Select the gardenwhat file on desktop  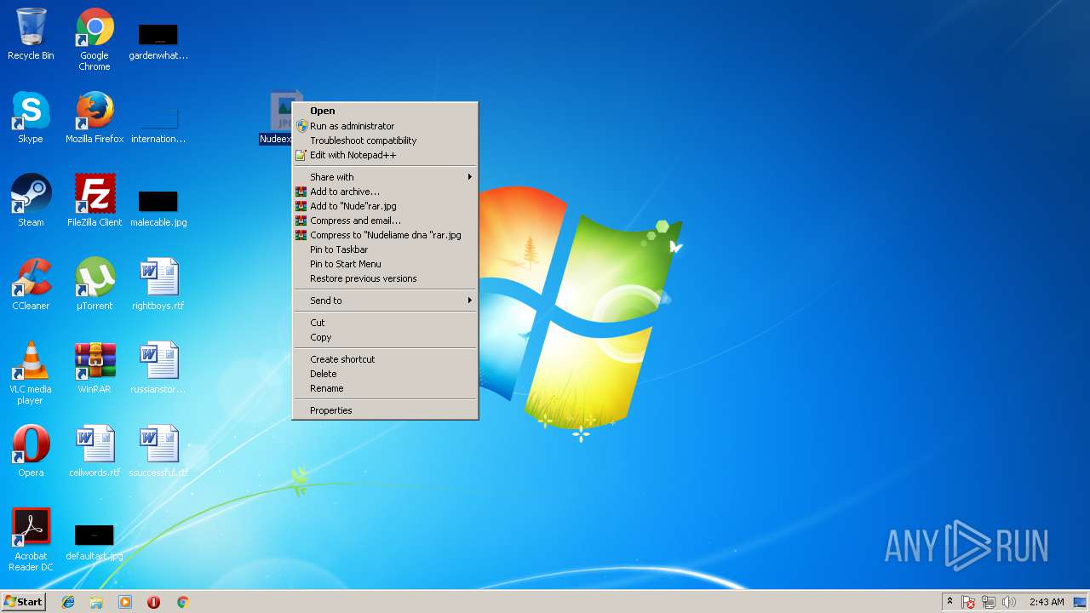tap(158, 41)
